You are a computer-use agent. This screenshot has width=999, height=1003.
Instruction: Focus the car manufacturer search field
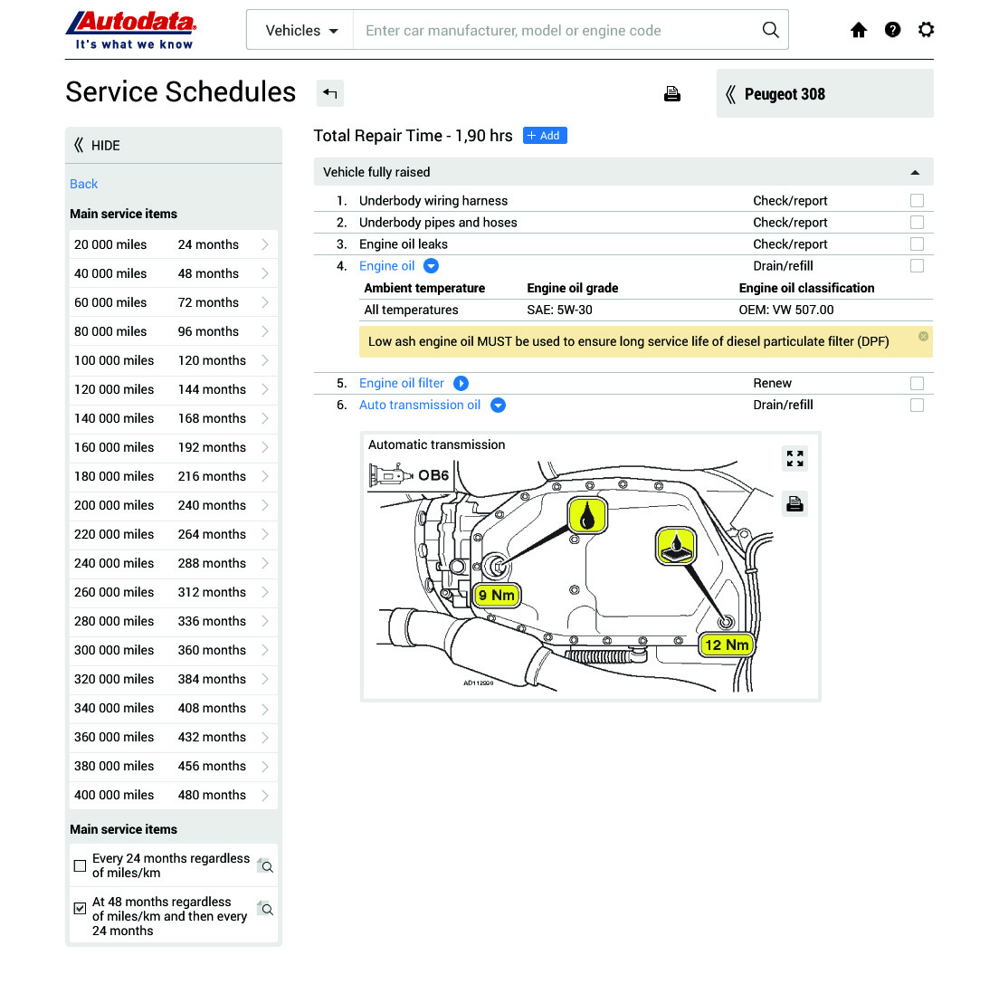coord(557,30)
